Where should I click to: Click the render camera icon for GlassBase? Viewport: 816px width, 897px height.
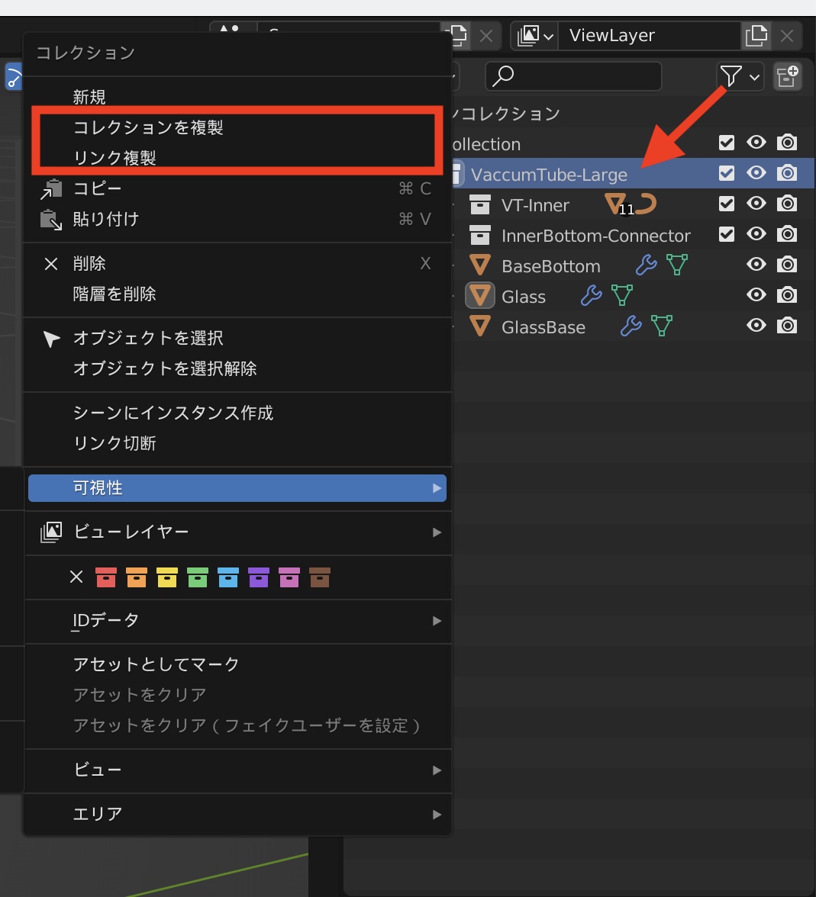point(786,326)
